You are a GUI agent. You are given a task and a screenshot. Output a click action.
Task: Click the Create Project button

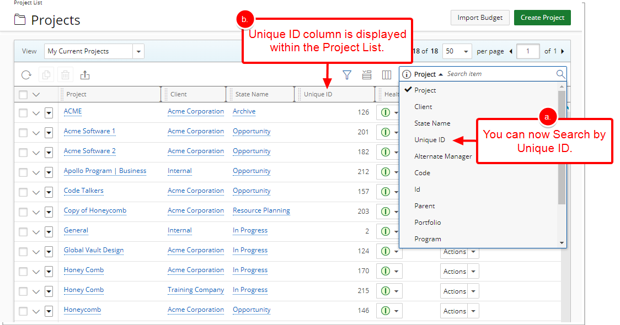tap(542, 18)
